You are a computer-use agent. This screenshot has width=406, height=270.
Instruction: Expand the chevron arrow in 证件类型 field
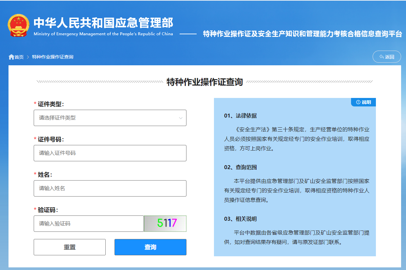pos(181,118)
